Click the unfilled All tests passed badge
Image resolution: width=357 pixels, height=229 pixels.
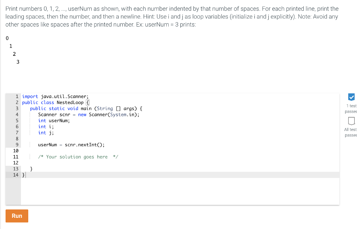[351, 121]
